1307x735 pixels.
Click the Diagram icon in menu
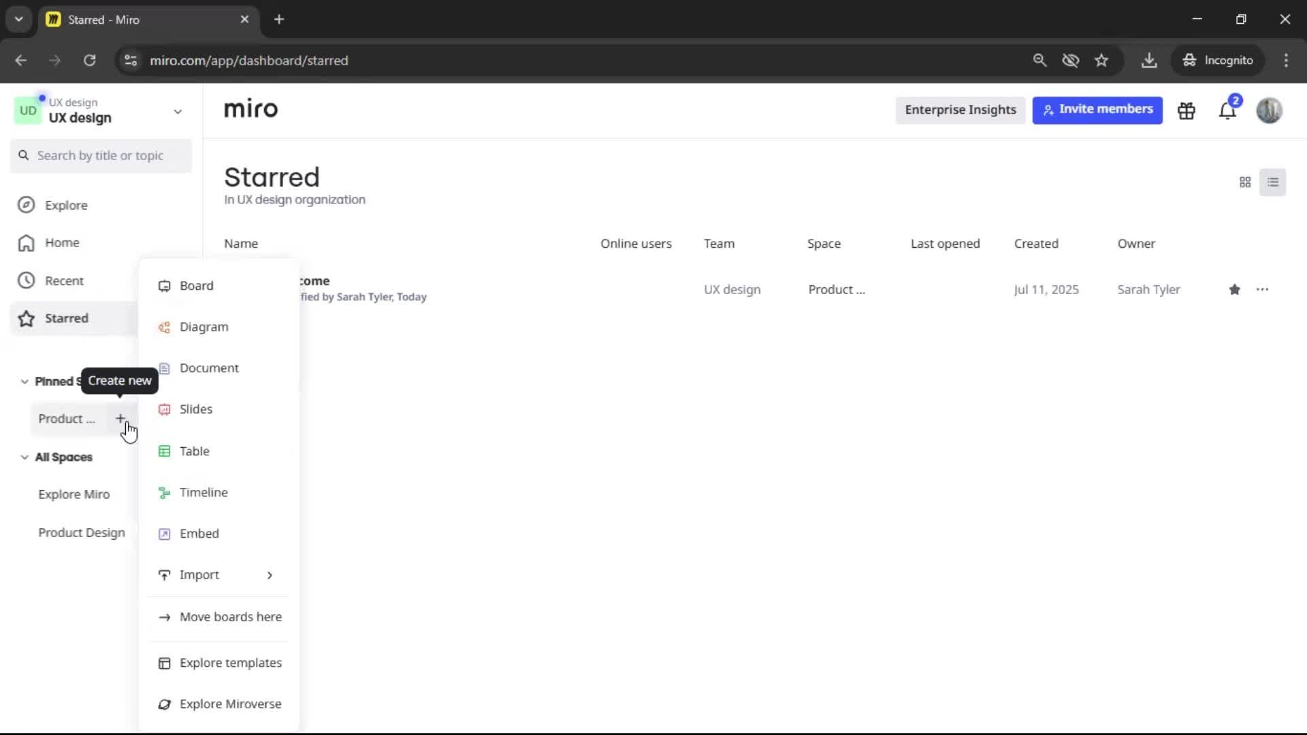click(164, 327)
